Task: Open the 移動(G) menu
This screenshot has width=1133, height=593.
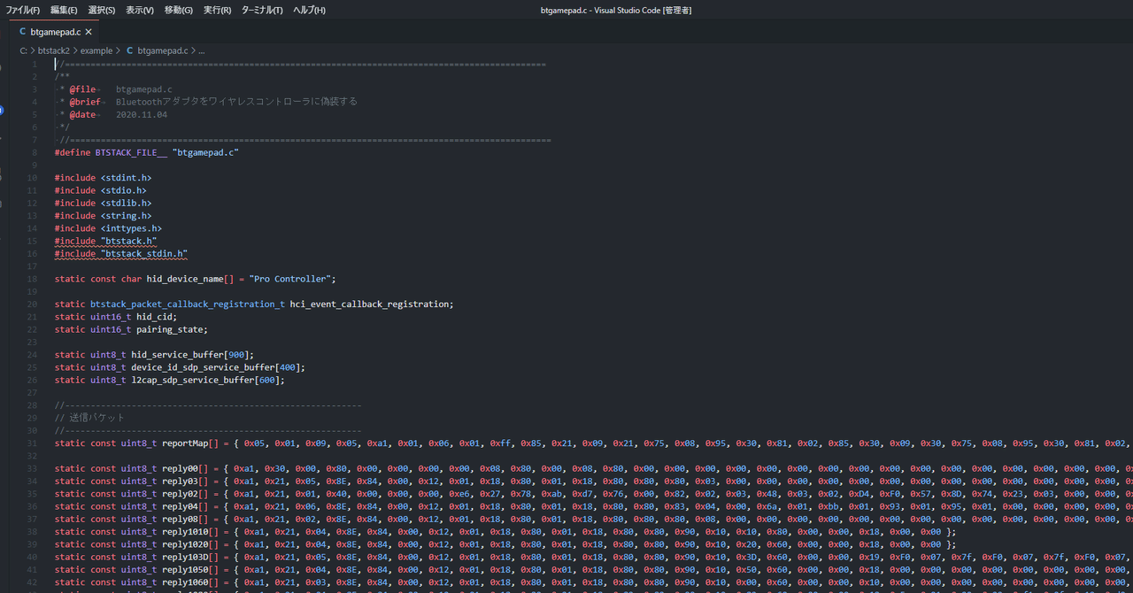Action: click(x=178, y=10)
